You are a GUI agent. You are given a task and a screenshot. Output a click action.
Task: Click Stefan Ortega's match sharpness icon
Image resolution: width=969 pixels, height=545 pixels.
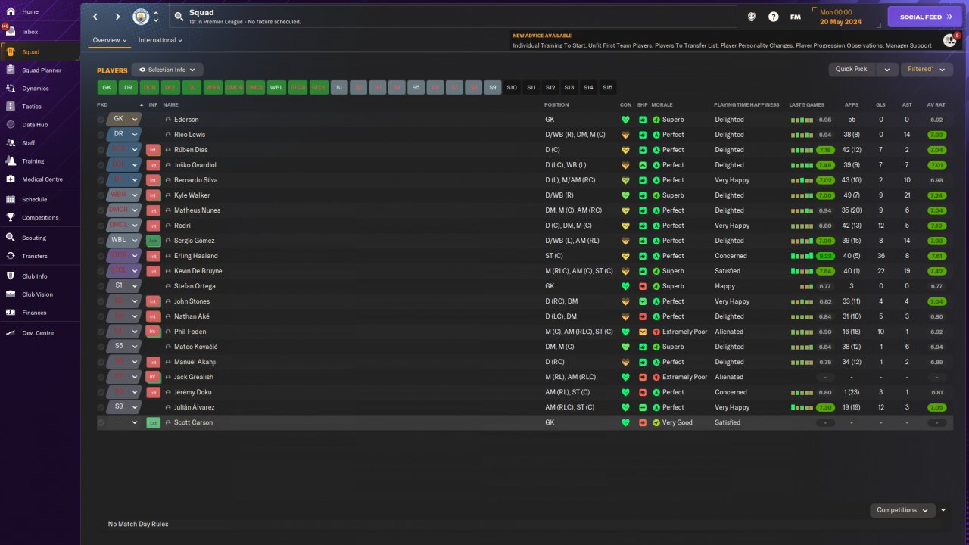pyautogui.click(x=643, y=286)
